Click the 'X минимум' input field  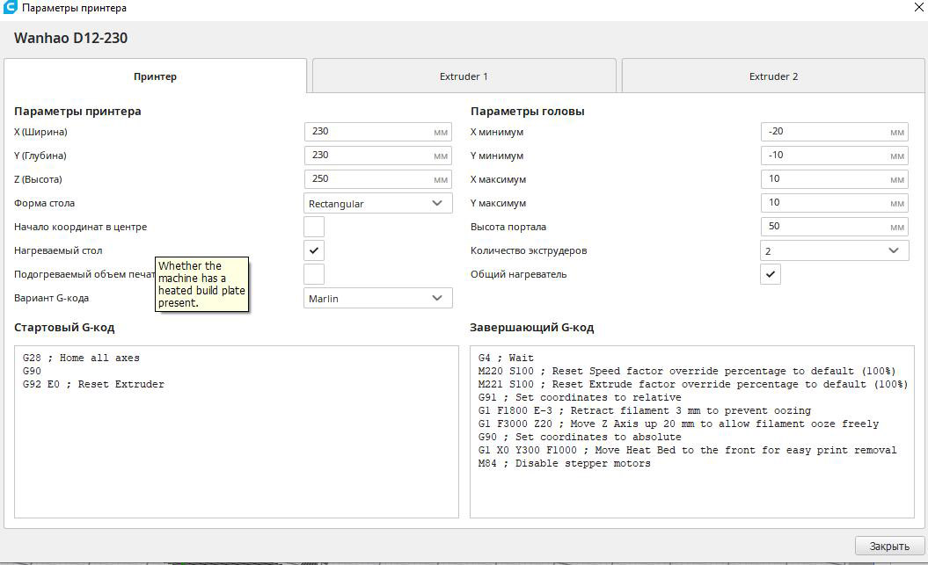pos(824,132)
